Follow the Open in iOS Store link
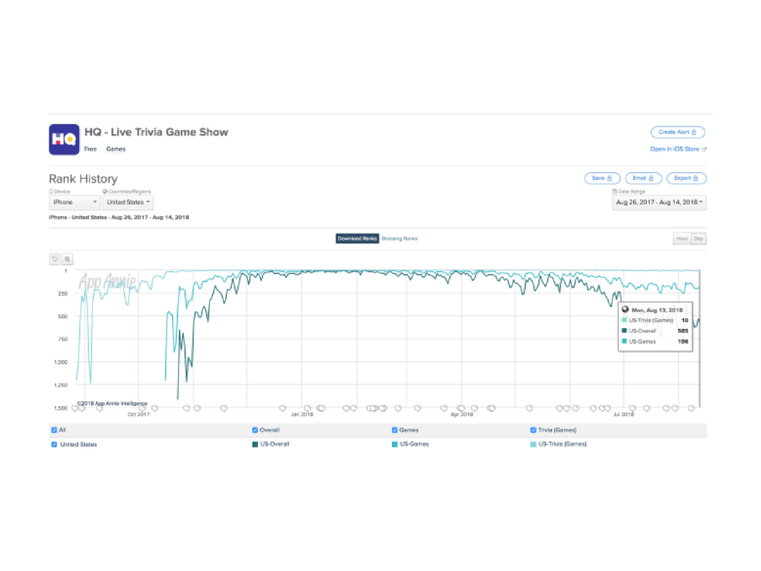The image size is (761, 571). pos(677,149)
